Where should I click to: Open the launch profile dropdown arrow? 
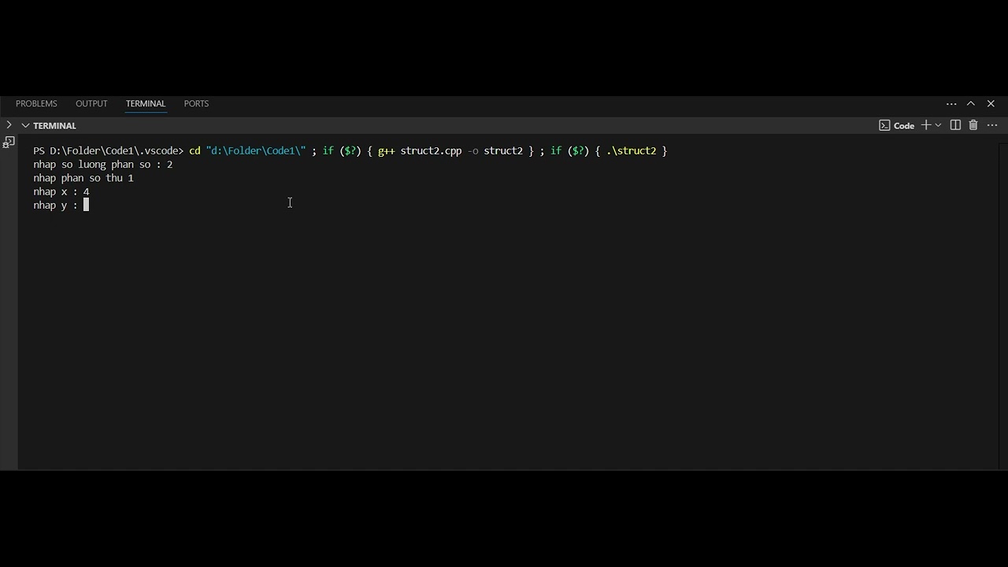click(x=938, y=125)
